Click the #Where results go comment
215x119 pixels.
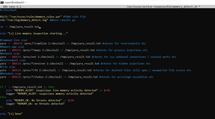pos(63,20)
